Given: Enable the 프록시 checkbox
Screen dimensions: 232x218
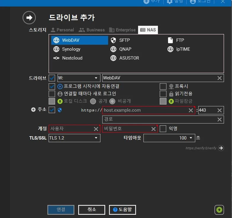Looking at the screenshot, I should [x=163, y=86].
